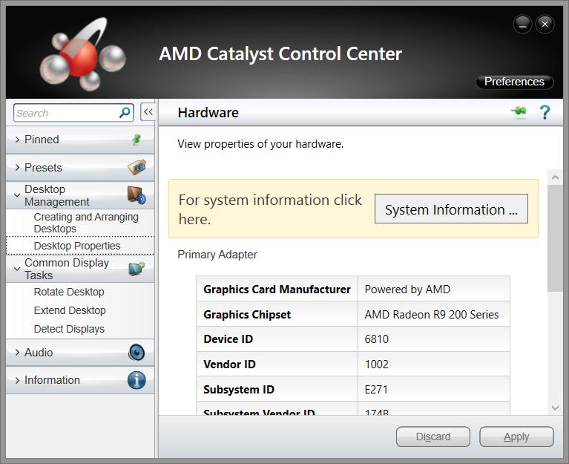Screen dimensions: 569x464
Task: Click the Discard button
Action: 433,437
